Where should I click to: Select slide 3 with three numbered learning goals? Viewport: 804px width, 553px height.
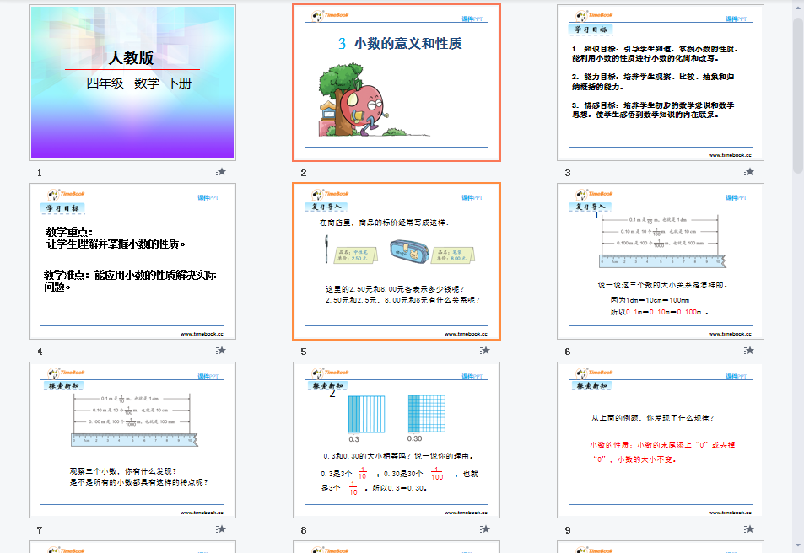click(661, 82)
